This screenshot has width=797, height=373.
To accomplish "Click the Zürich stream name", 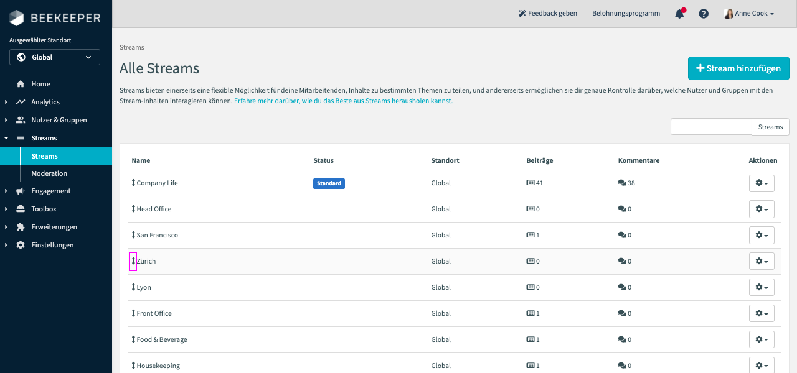I will click(x=146, y=261).
